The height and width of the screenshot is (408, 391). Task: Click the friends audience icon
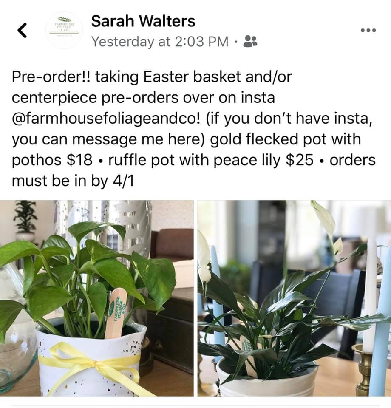click(x=250, y=41)
